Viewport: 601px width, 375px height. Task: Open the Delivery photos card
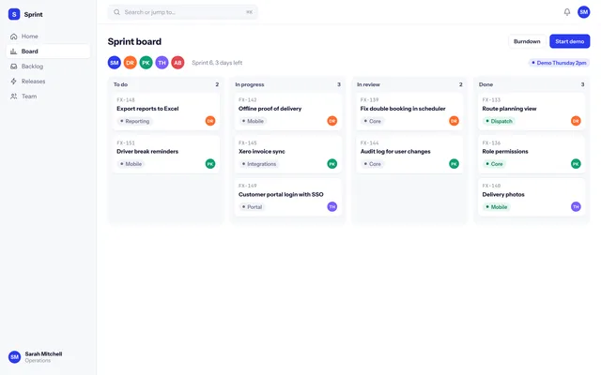coord(532,197)
